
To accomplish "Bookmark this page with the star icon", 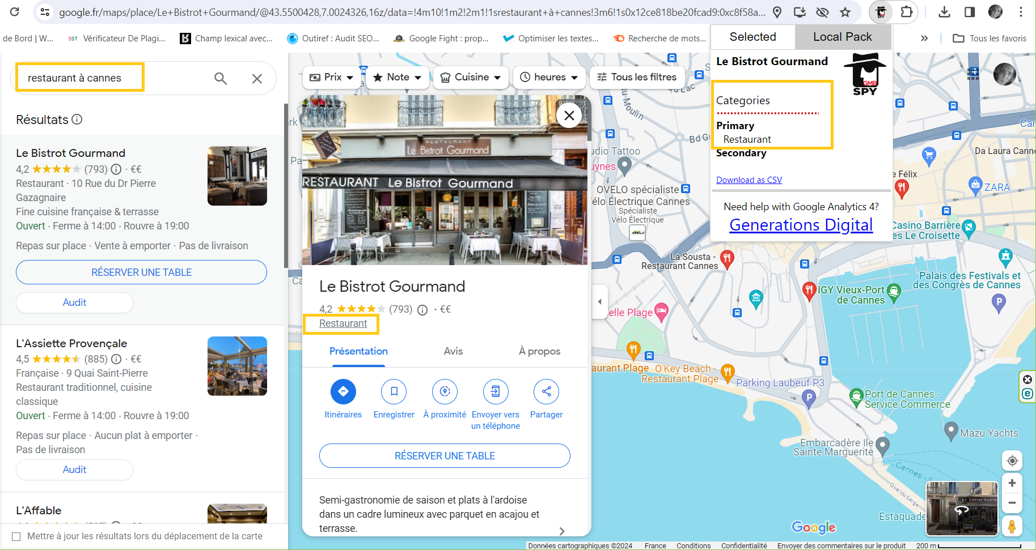I will 845,12.
